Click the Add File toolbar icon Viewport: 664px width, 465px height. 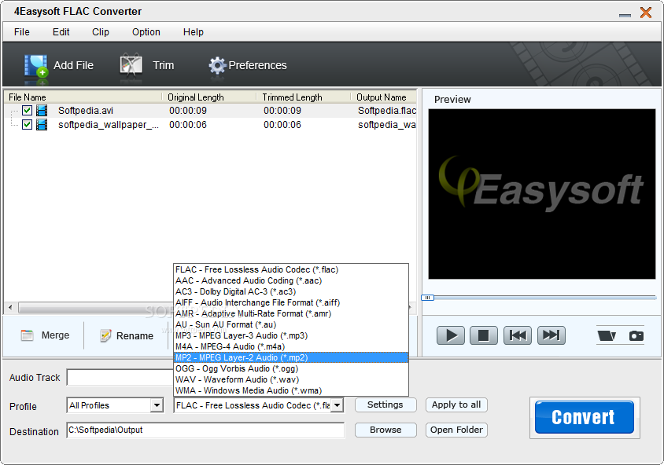pos(36,67)
